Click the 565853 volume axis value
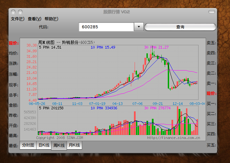The width and height of the screenshot is (230, 163). pos(30,112)
